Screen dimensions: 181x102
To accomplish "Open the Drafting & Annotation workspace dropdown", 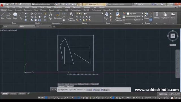I will (43, 4).
